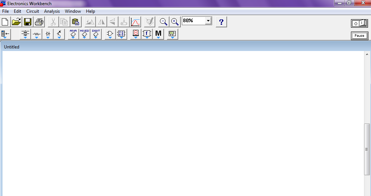Open the Analysis menu
The height and width of the screenshot is (196, 371).
click(x=52, y=11)
